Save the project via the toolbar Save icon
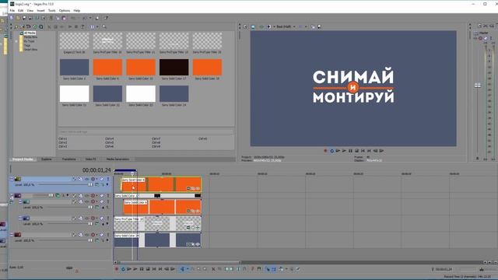 click(24, 18)
